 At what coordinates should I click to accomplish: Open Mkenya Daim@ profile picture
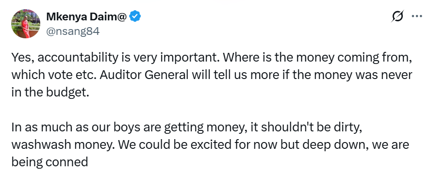point(26,24)
